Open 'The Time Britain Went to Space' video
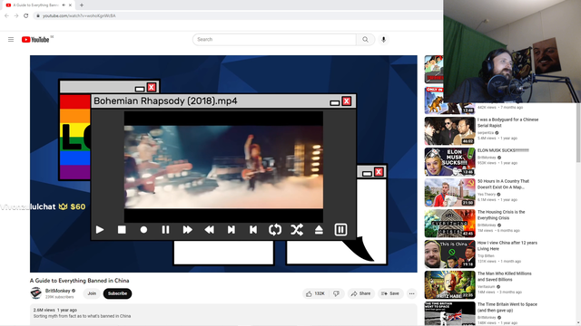Screen dimensions: 581x326 [x=507, y=307]
